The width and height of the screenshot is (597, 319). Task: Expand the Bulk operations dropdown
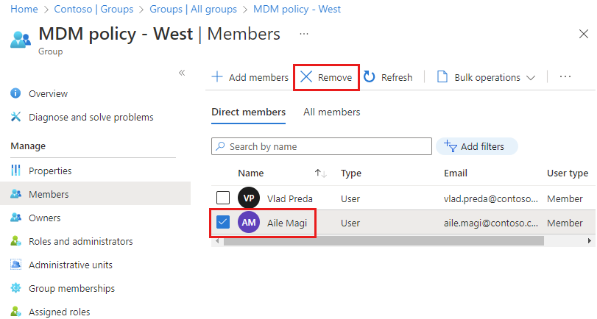coord(485,77)
